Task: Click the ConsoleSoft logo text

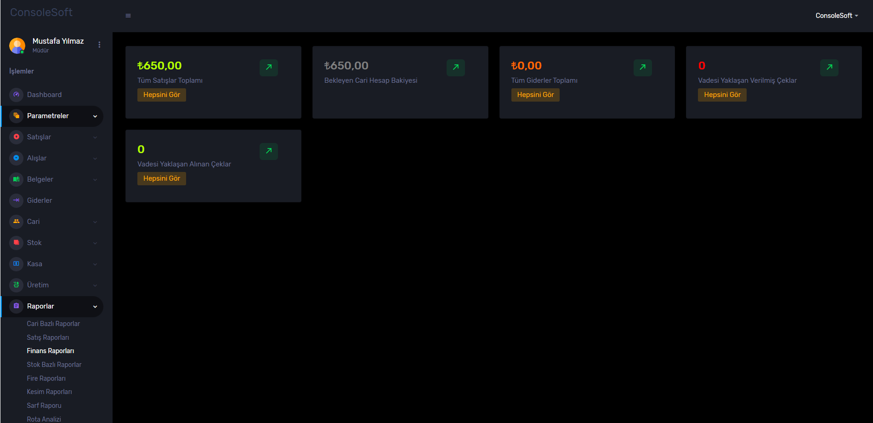Action: [41, 12]
